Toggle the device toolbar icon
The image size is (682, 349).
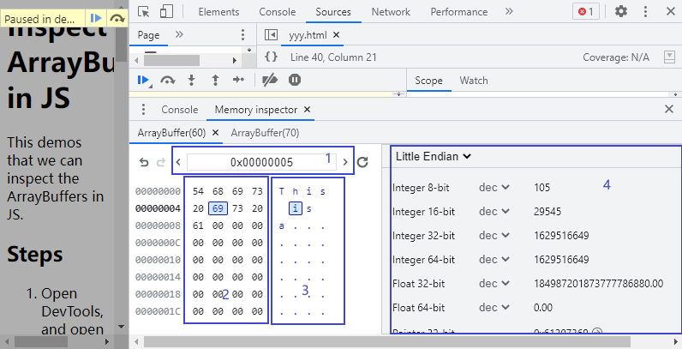tap(165, 12)
